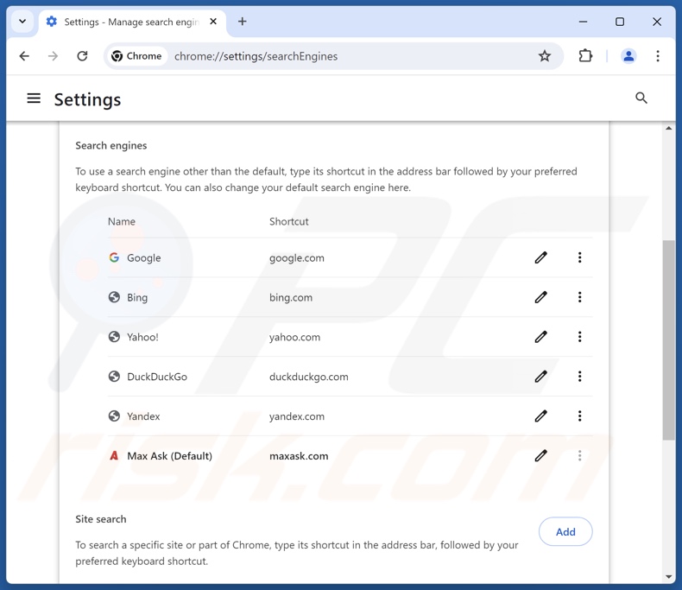Edit the DuckDuckGo search engine entry

point(540,377)
